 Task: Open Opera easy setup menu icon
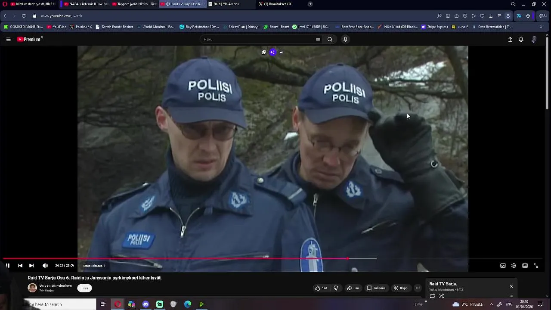click(499, 16)
